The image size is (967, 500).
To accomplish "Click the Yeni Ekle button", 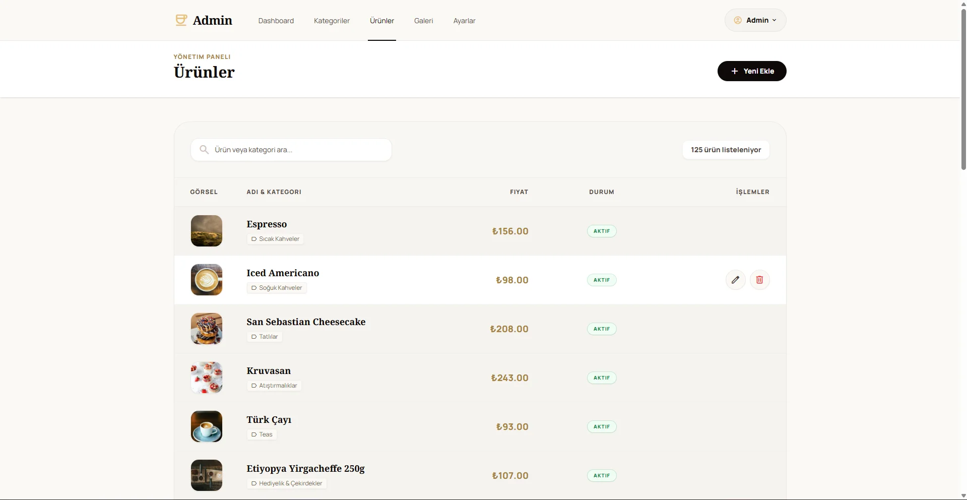I will click(751, 71).
